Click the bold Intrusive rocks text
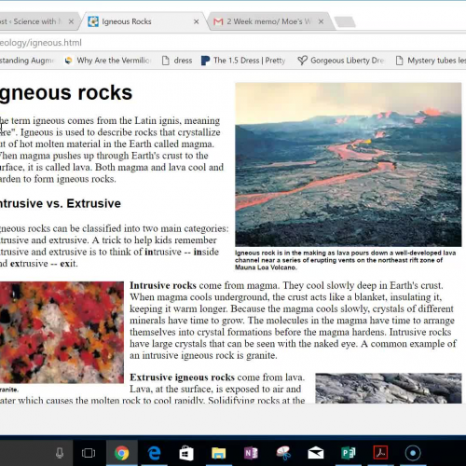Screen dimensions: 466x466 [x=163, y=285]
